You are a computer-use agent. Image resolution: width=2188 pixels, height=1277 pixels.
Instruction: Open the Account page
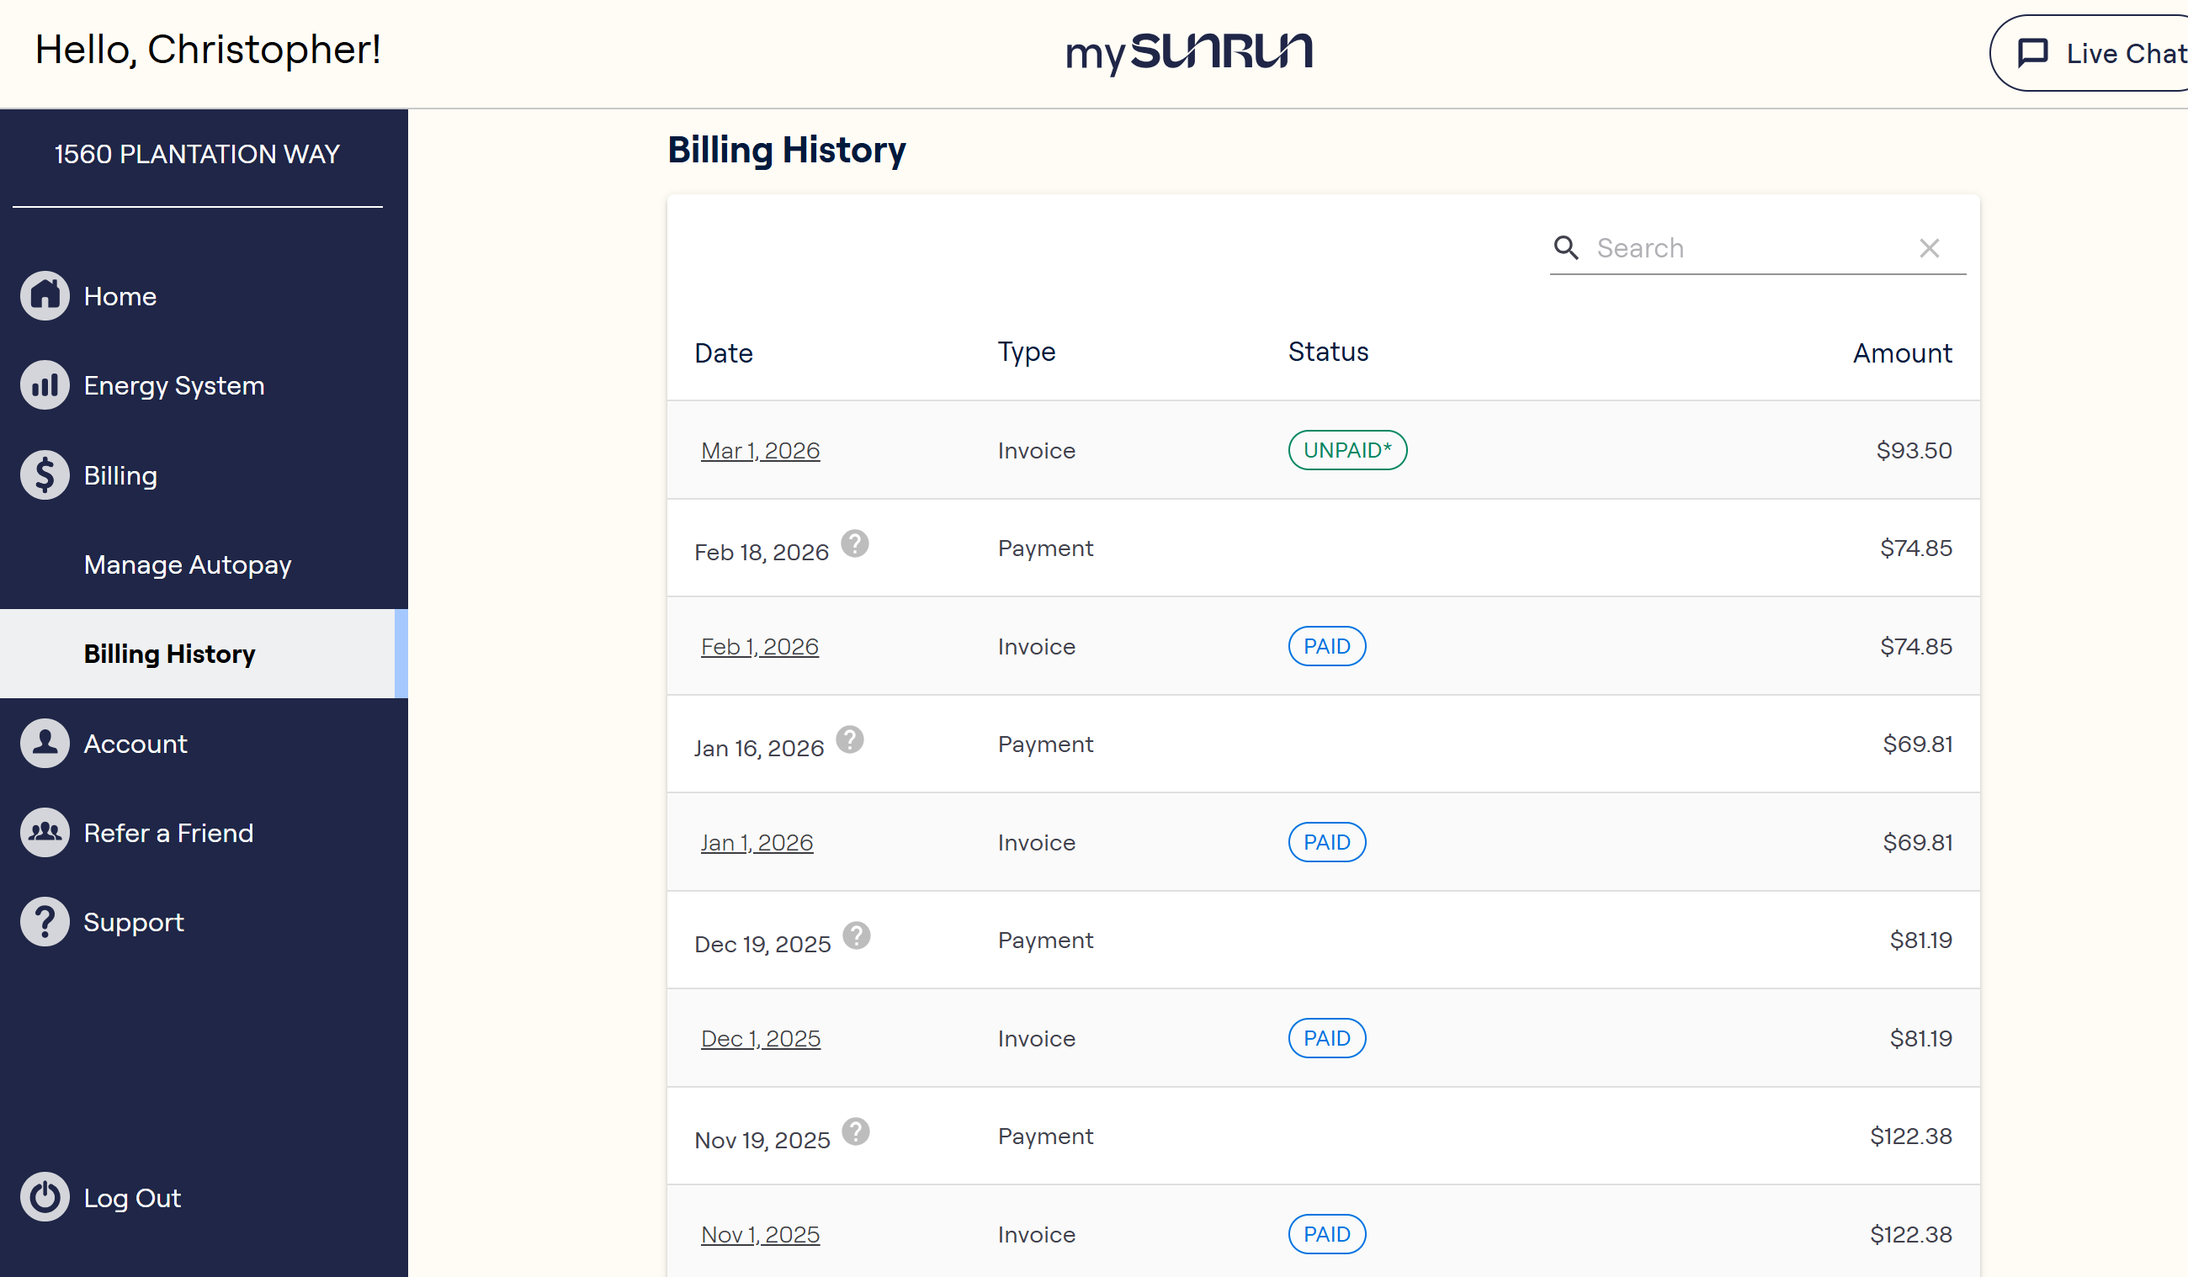point(135,743)
